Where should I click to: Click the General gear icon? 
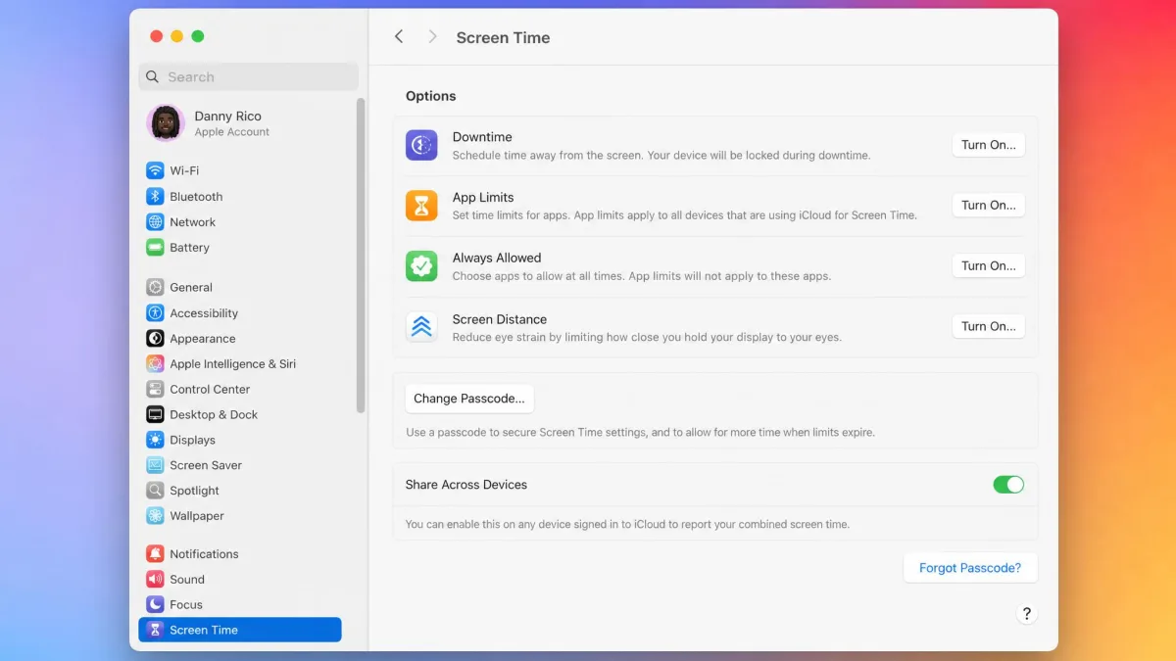click(155, 287)
